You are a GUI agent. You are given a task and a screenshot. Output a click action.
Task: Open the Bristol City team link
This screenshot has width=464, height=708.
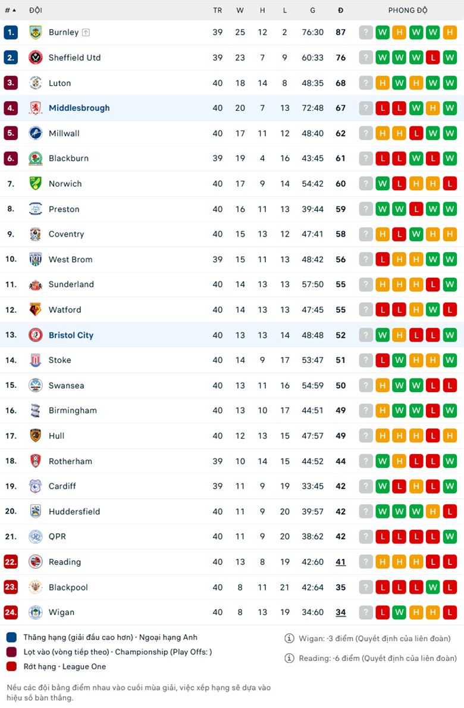71,335
